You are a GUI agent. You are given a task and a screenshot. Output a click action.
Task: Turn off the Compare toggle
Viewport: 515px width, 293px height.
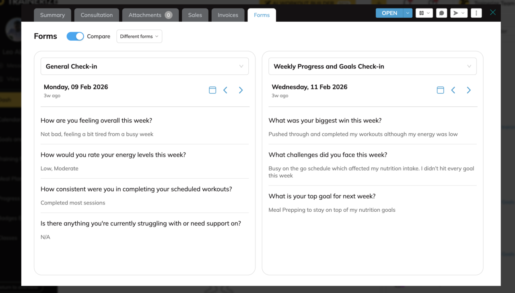click(x=75, y=36)
